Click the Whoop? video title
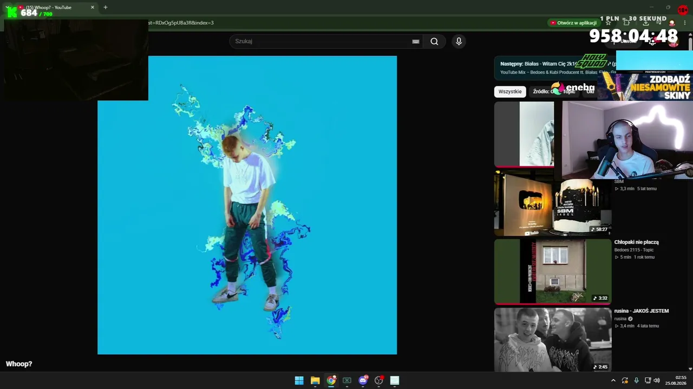The height and width of the screenshot is (389, 693). [x=19, y=364]
